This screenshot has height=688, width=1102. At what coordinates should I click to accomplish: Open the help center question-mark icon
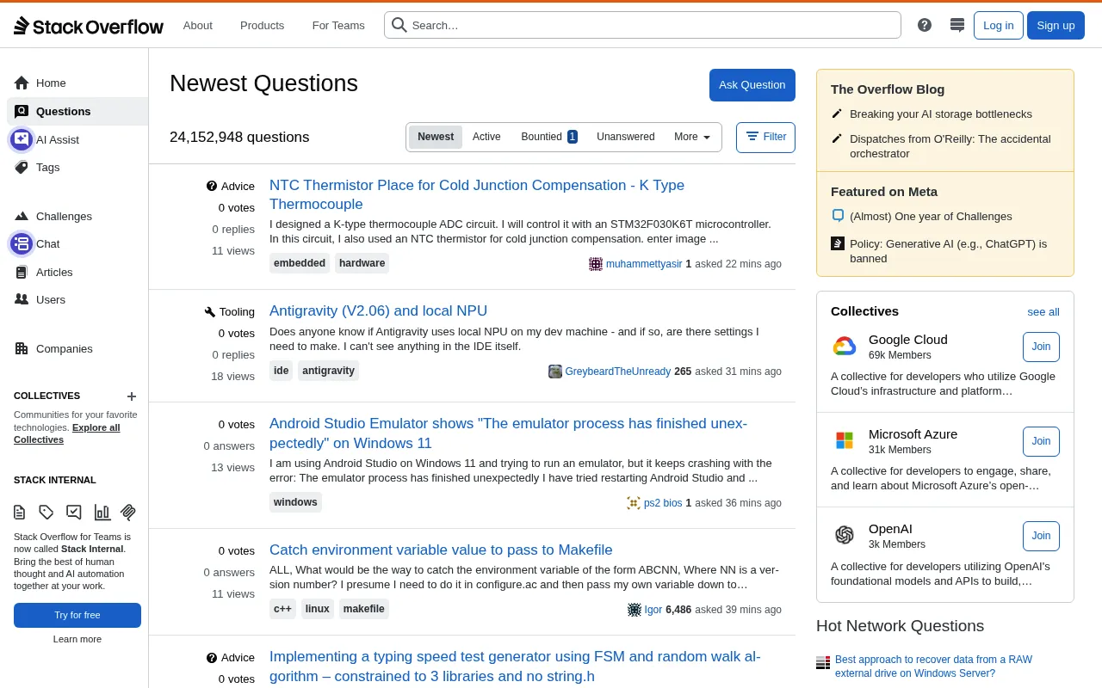[x=925, y=25]
